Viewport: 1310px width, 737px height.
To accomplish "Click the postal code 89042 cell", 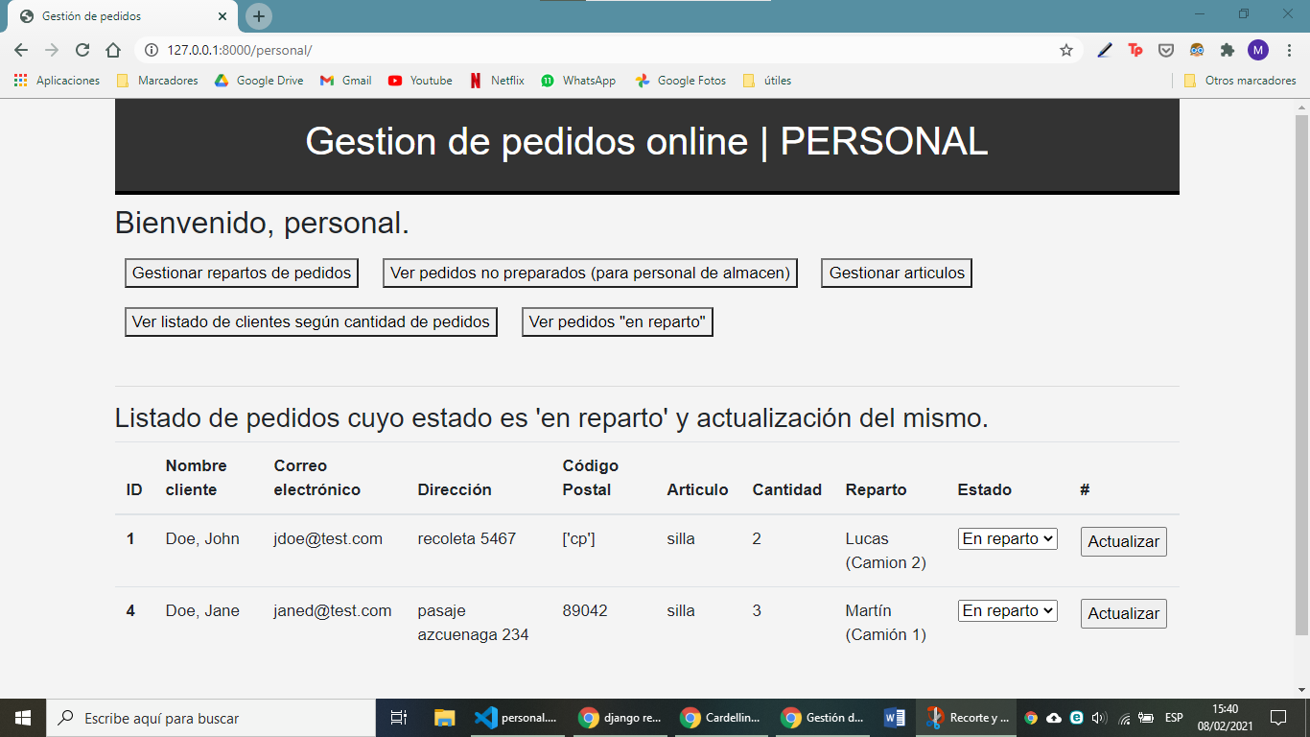I will point(585,611).
